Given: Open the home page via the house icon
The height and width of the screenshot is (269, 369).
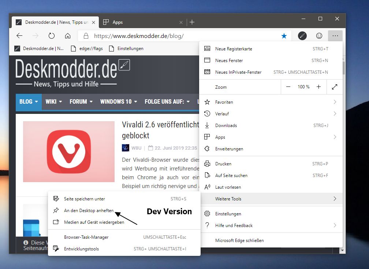Looking at the screenshot, I should coord(67,36).
